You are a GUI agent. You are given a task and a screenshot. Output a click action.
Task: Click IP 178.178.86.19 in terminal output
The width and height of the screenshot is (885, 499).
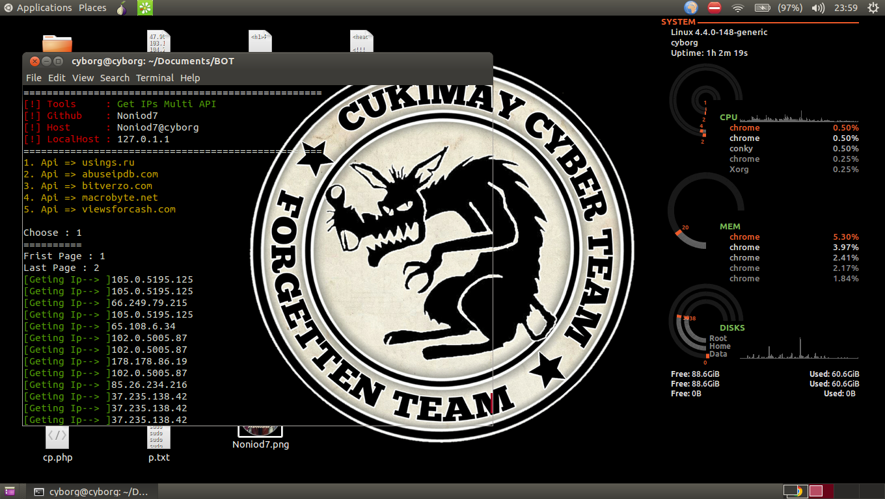click(x=150, y=361)
